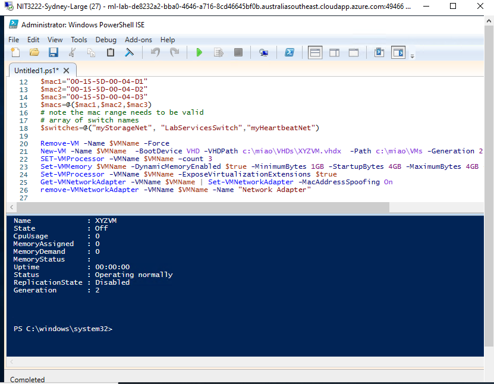Click the SET-VMProcessor -count 3 line

[x=126, y=159]
